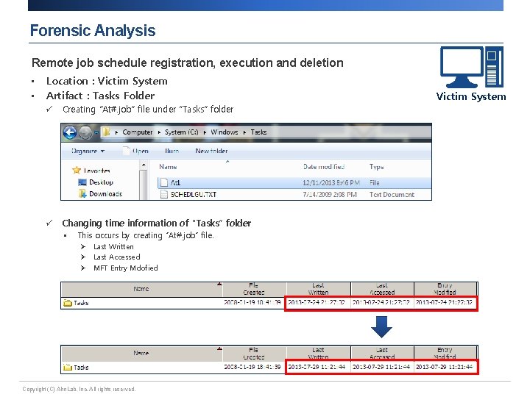The width and height of the screenshot is (530, 397).
Task: Click the SCHEDLGU.TXT document icon
Action: tap(164, 194)
